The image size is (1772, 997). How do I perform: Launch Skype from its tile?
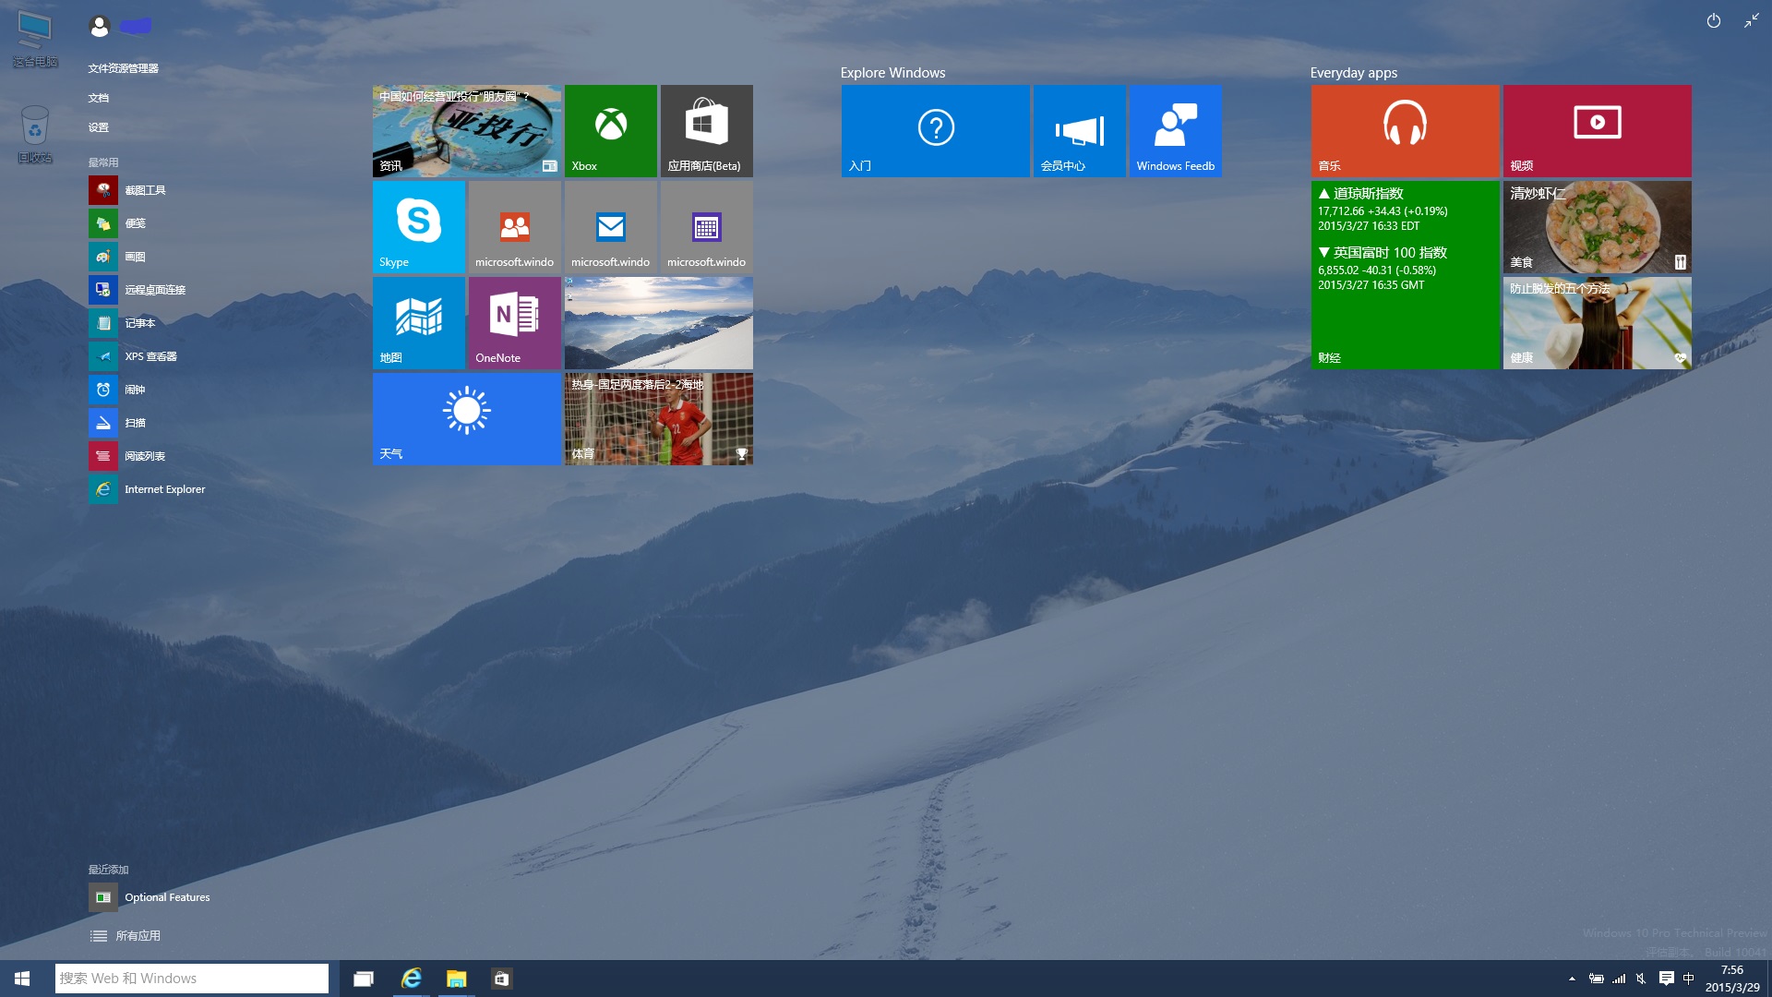coord(418,226)
